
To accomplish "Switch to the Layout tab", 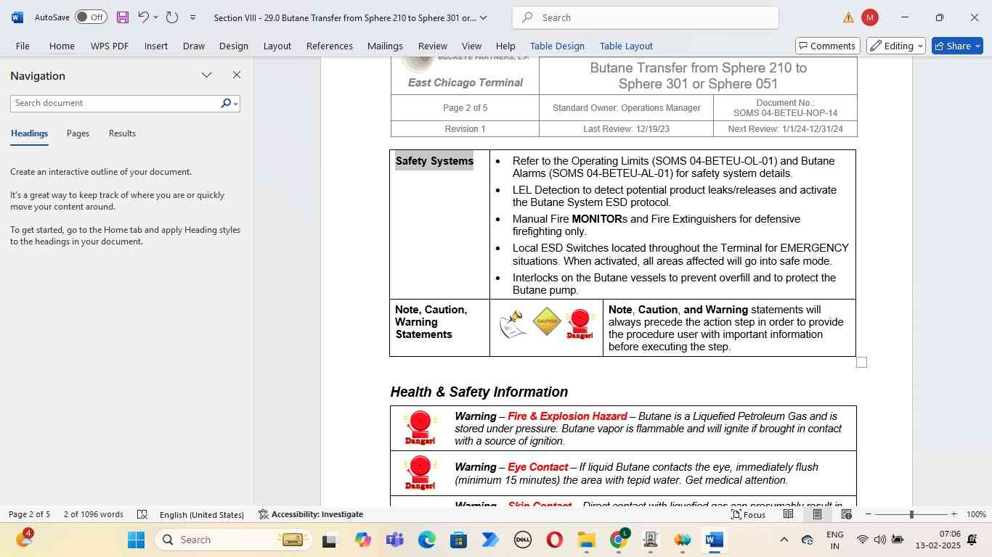I will click(277, 46).
